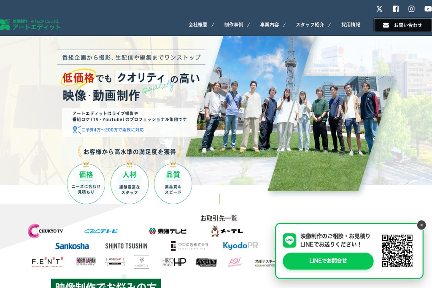Open the CHUKYO TV client logo link
The width and height of the screenshot is (432, 288).
46,231
